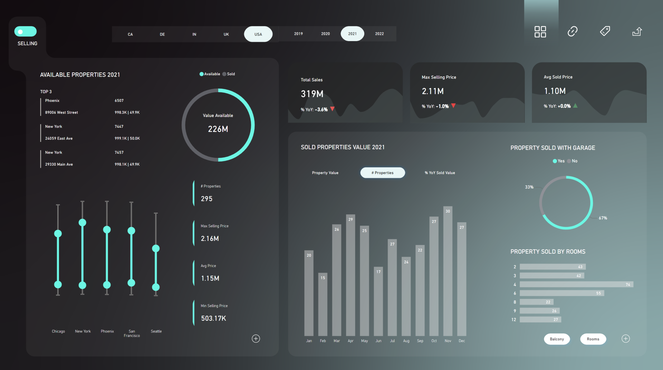
Task: Select the UK region tab
Action: (x=226, y=34)
